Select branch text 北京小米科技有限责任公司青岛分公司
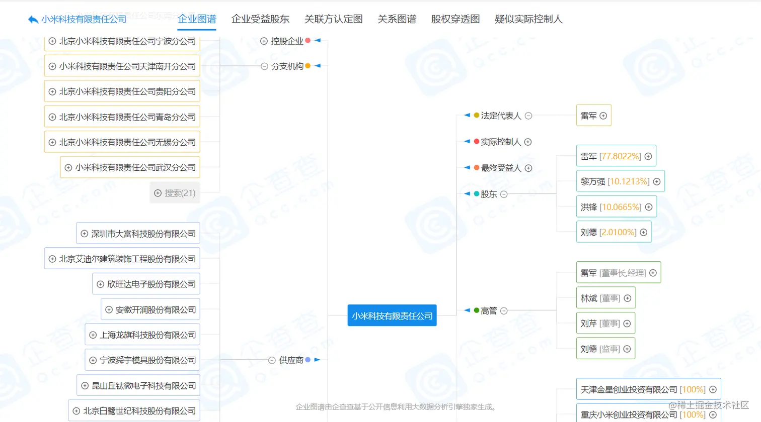 tap(127, 117)
